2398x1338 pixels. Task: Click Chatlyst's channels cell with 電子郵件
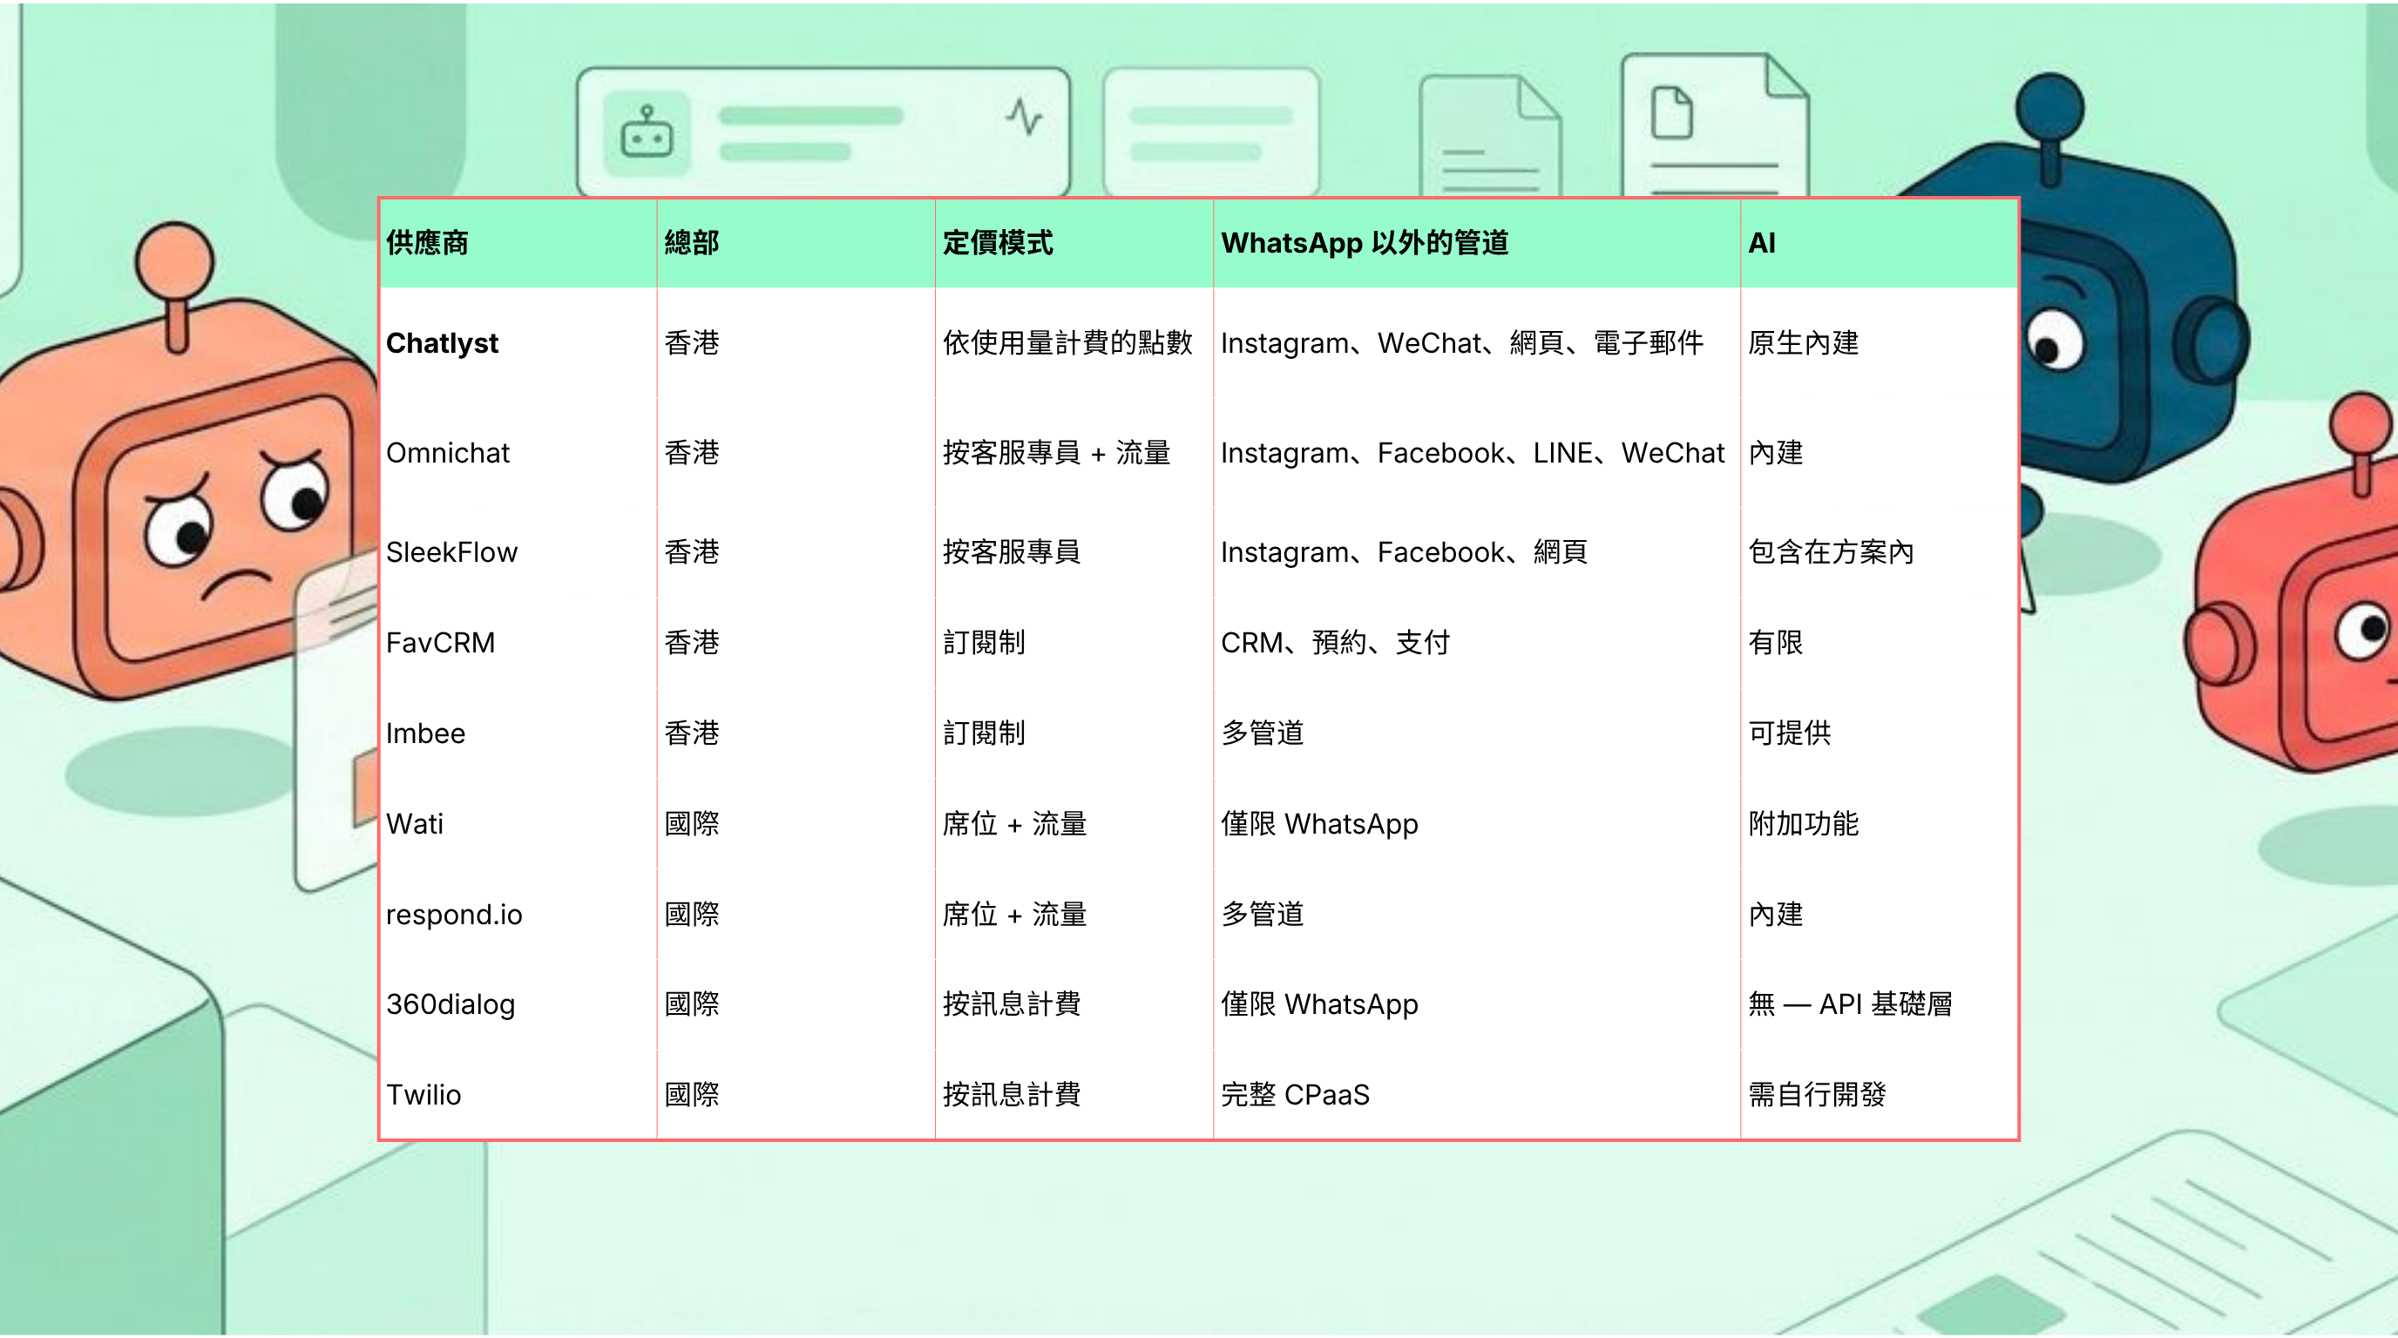pos(1477,343)
